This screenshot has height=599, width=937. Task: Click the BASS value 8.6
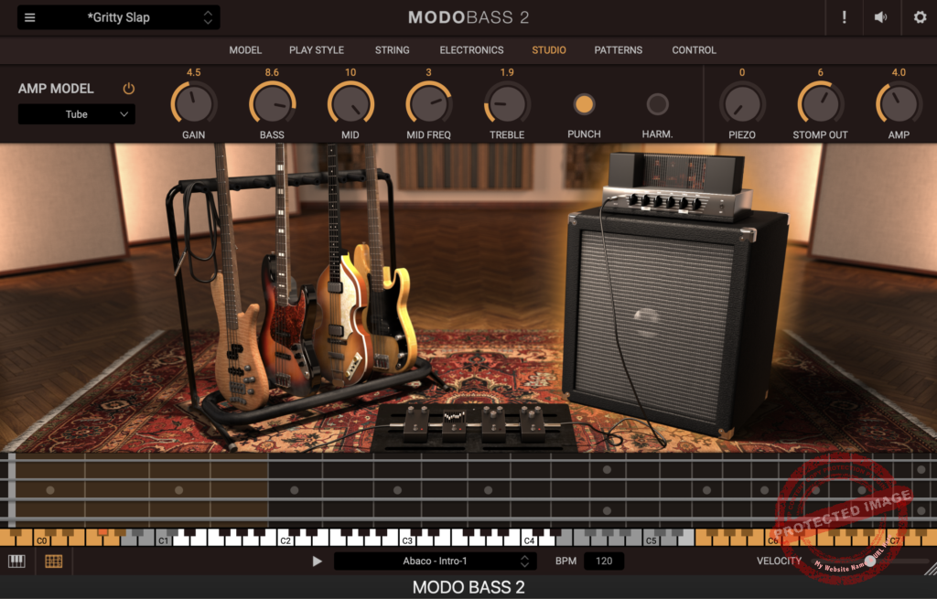point(272,72)
